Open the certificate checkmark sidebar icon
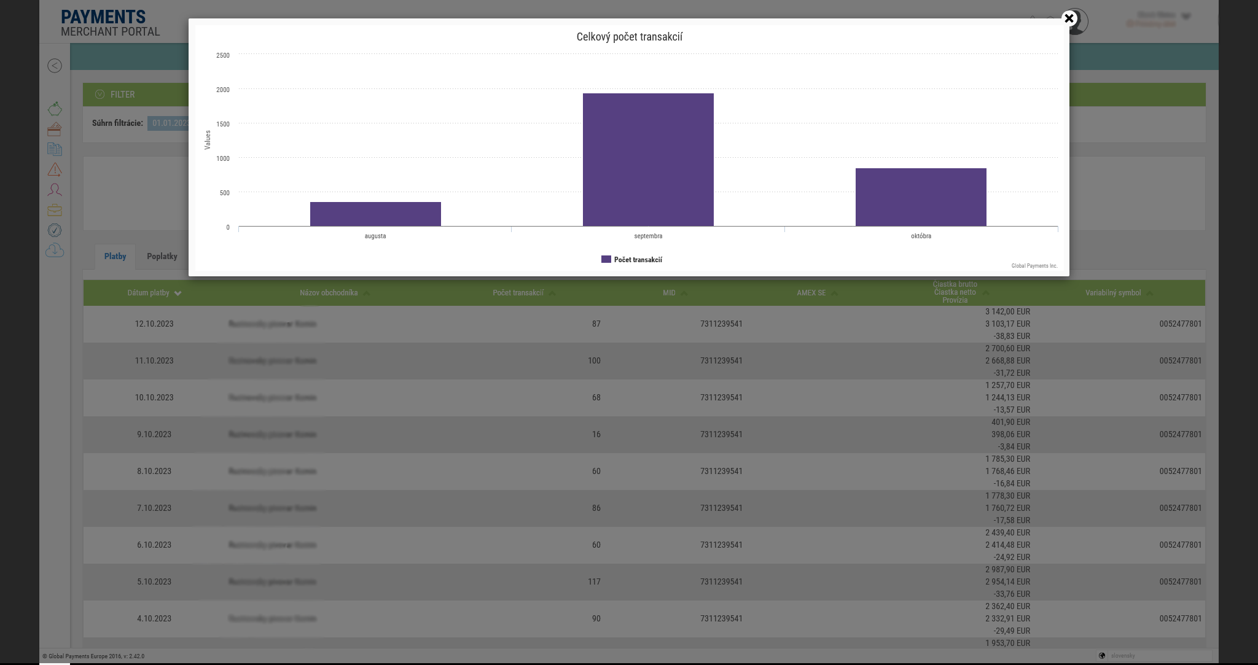 pyautogui.click(x=55, y=230)
